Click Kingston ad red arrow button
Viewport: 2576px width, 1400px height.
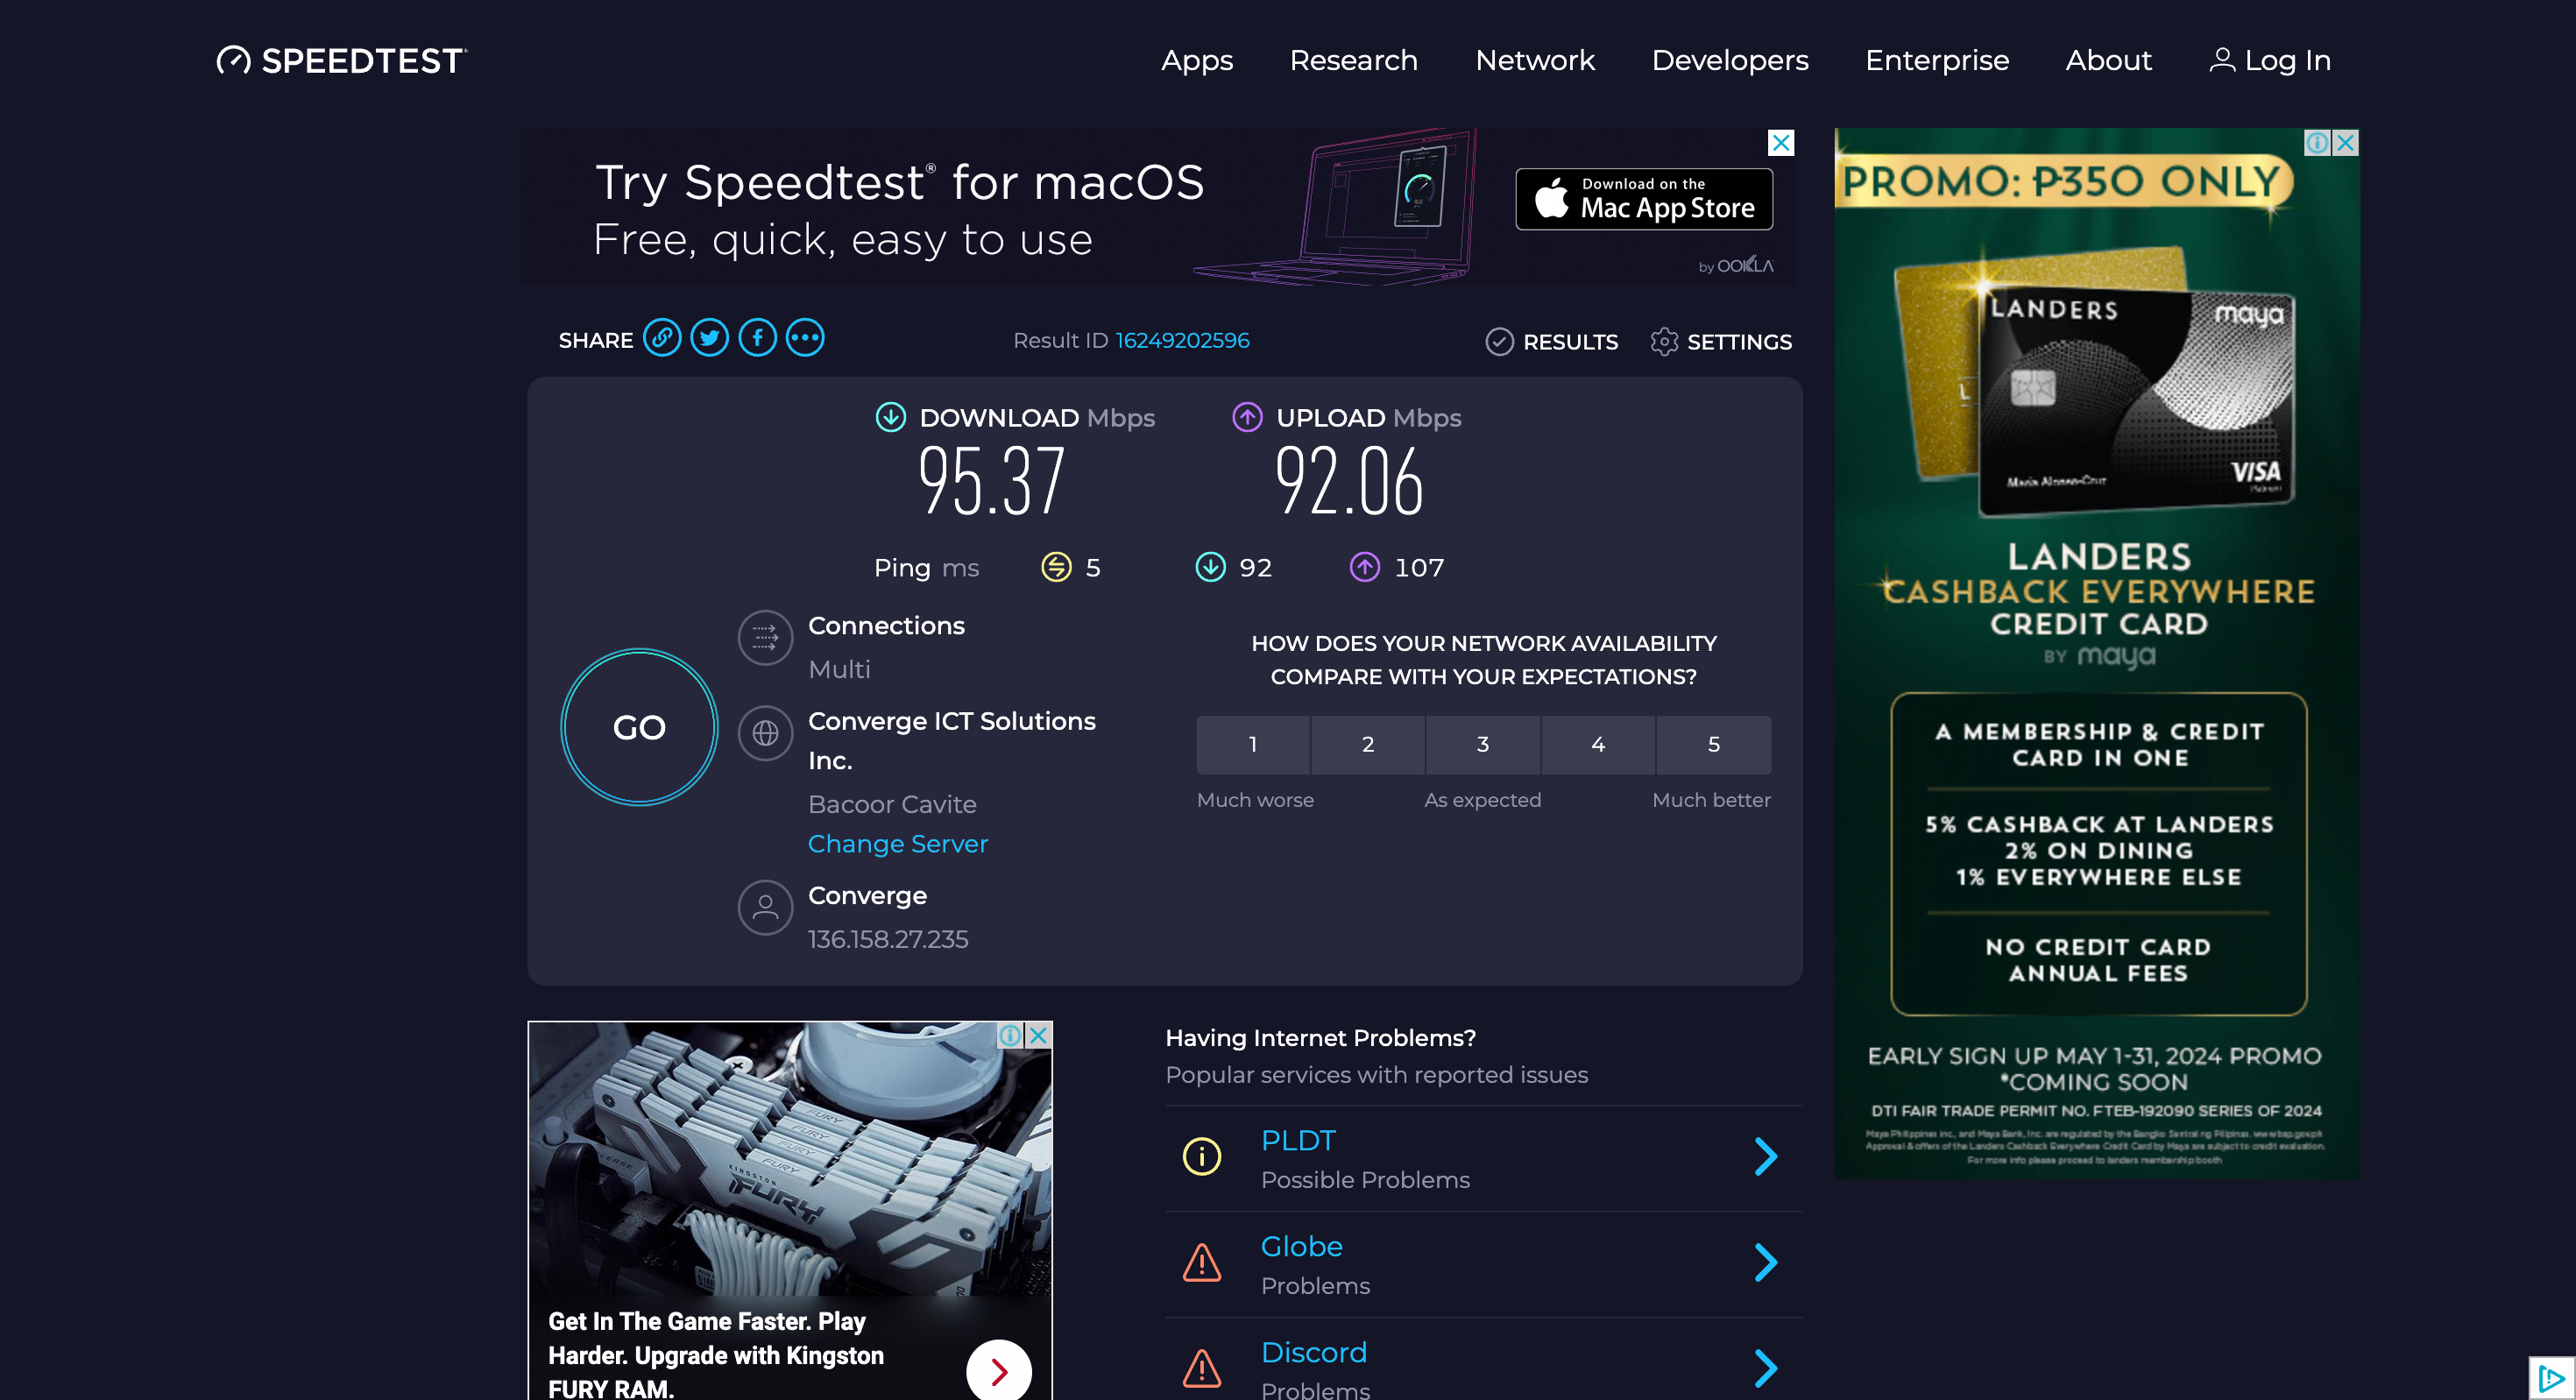pyautogui.click(x=998, y=1371)
